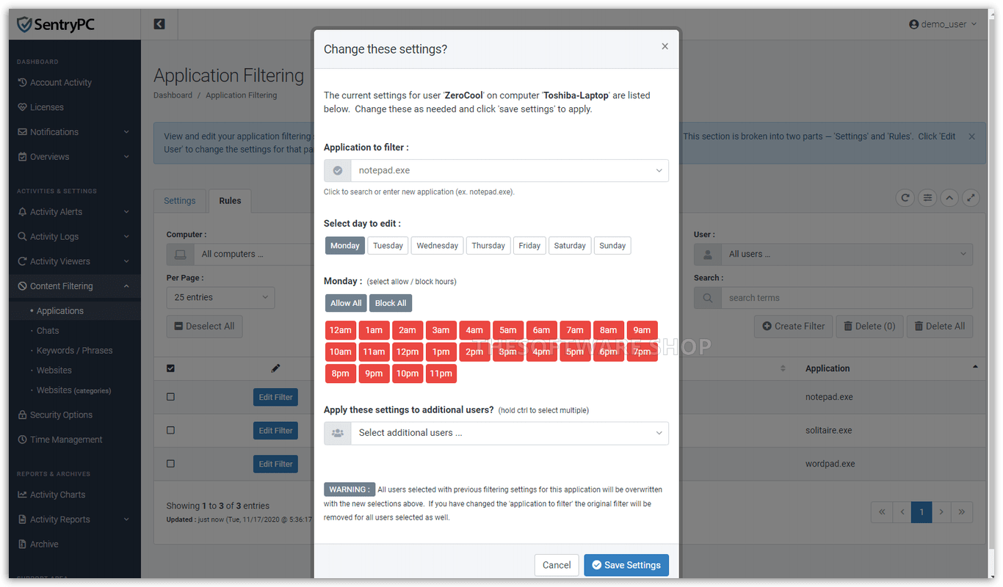Toggle the select-all checkbox in table header
Image resolution: width=1003 pixels, height=587 pixels.
coord(170,368)
